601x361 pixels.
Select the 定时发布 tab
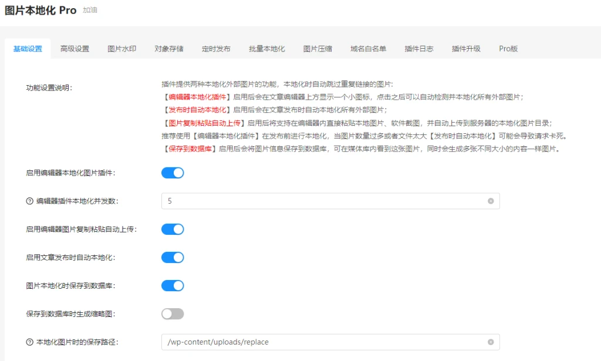tap(216, 49)
